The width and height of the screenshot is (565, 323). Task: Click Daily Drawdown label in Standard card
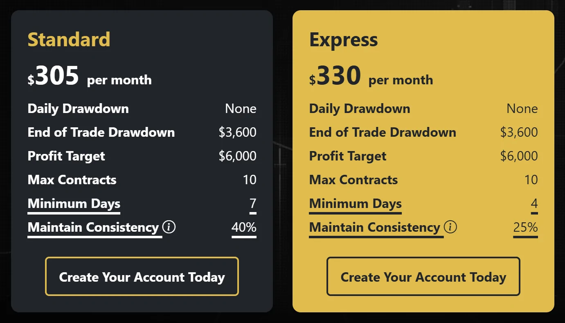pos(78,108)
